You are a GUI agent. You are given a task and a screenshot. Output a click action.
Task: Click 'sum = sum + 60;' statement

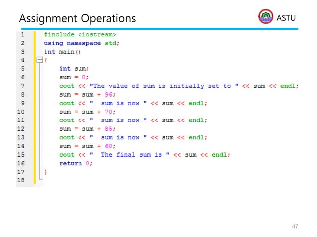coord(87,146)
